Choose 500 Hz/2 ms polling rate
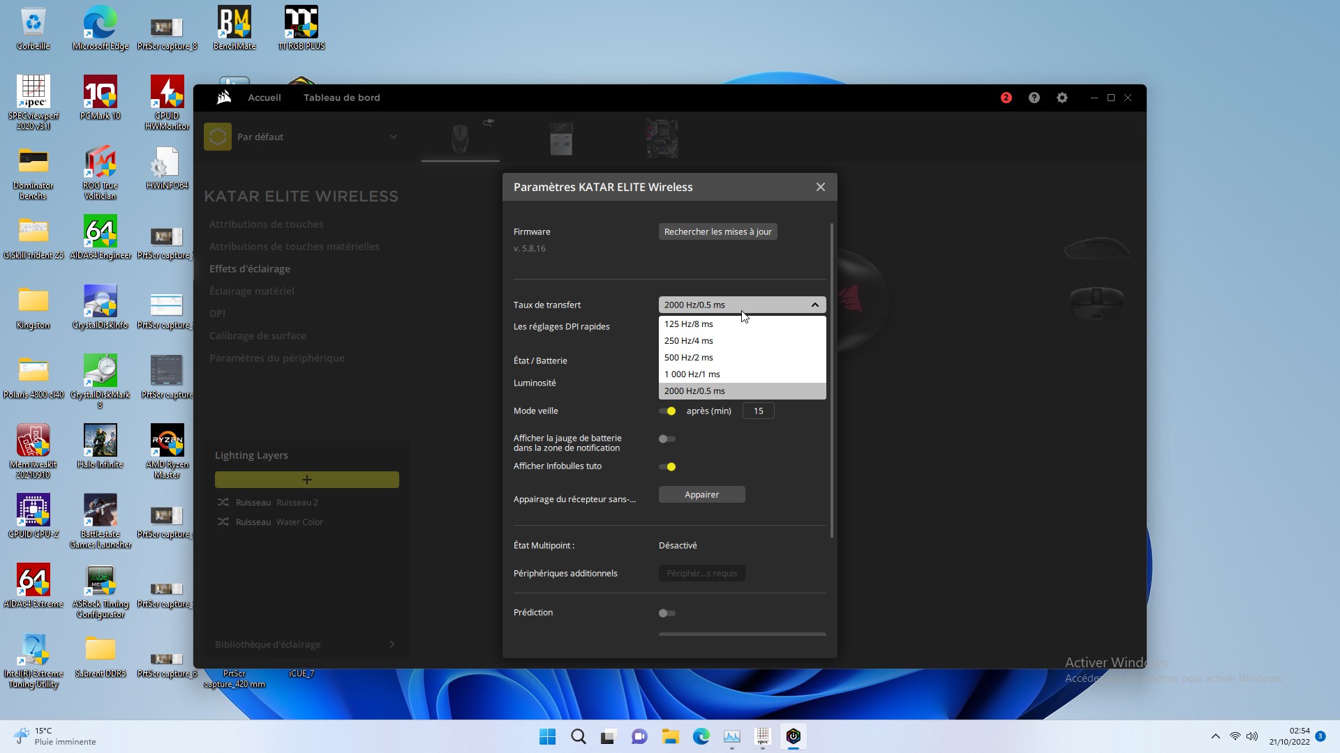Screen dimensions: 1340x753 [742, 358]
